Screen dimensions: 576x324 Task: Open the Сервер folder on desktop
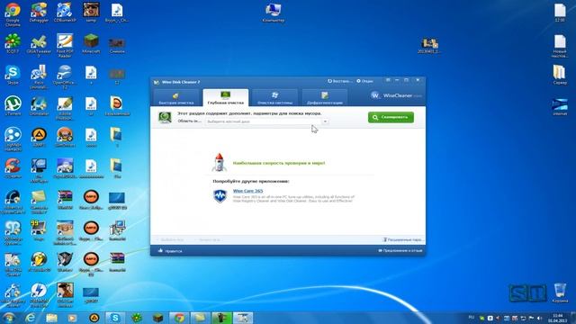(560, 76)
